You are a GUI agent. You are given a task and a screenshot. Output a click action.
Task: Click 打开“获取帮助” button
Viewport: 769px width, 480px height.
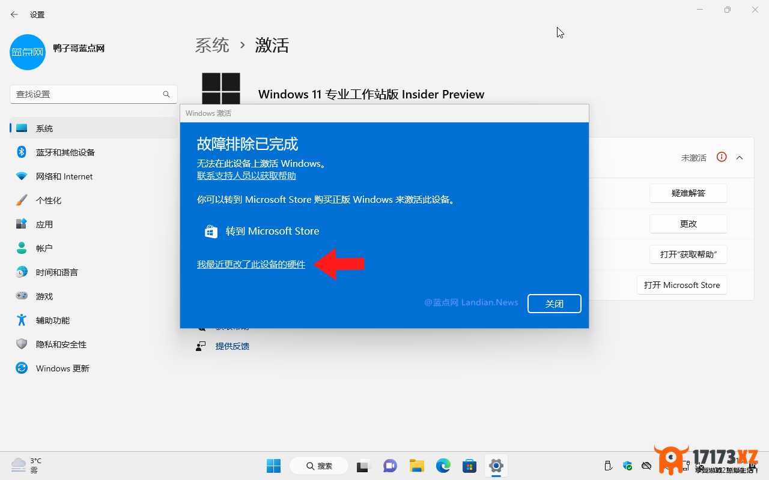[x=688, y=254]
